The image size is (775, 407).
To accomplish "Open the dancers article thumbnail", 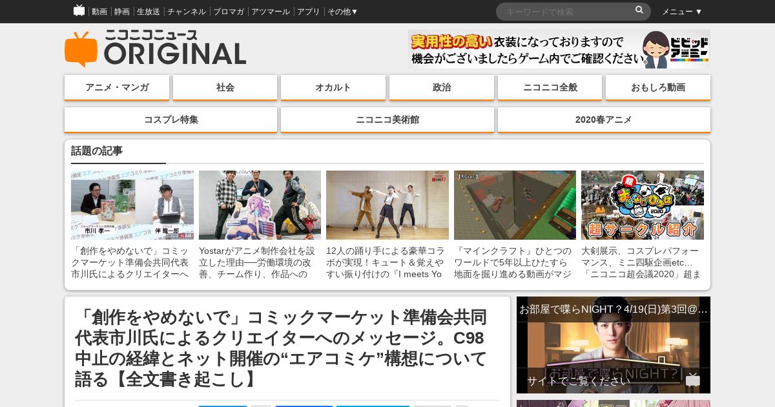I will click(387, 205).
